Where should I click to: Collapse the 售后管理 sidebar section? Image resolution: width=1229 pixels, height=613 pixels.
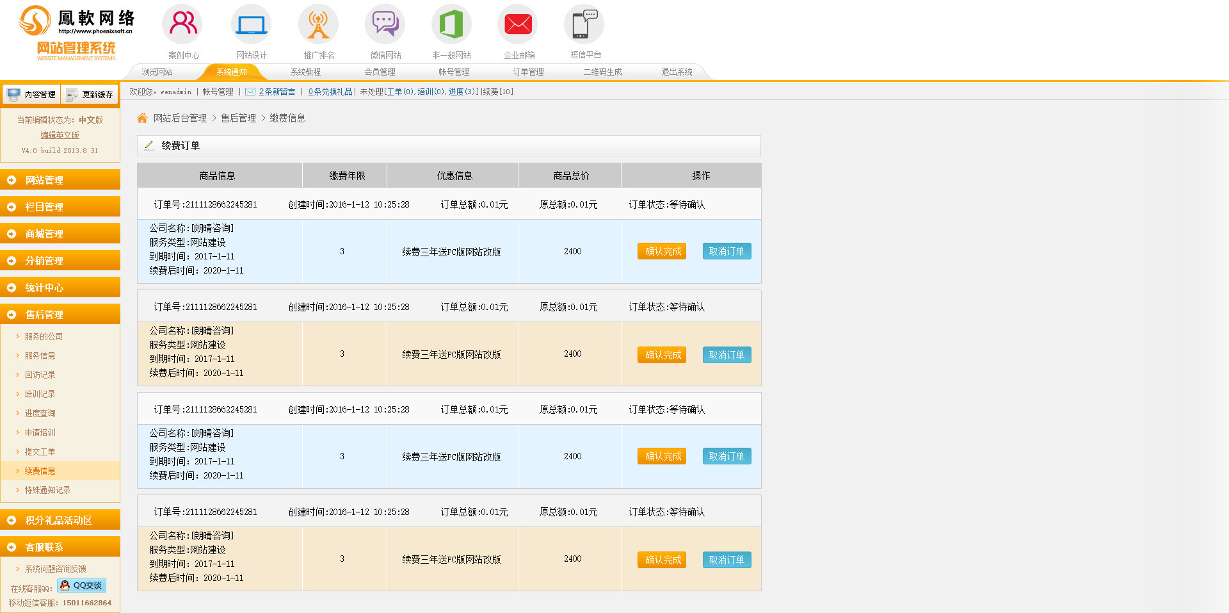pos(60,315)
